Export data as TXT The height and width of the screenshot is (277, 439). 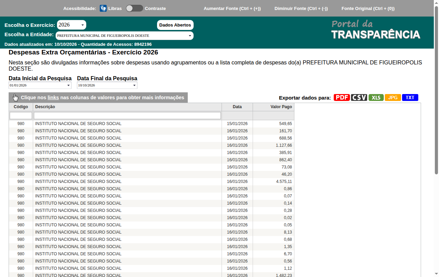coord(410,98)
